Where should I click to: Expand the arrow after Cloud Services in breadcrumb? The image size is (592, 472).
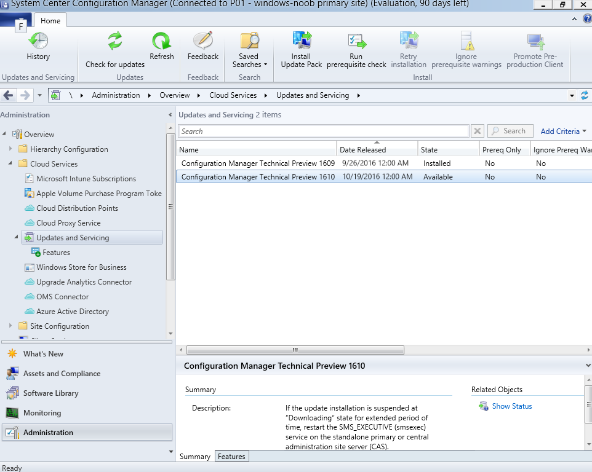266,95
